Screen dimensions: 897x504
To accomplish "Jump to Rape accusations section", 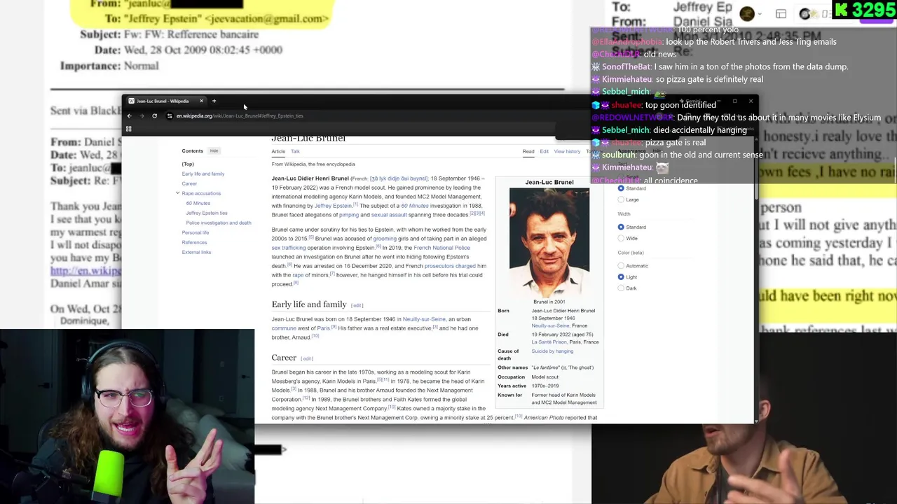I will coord(201,193).
